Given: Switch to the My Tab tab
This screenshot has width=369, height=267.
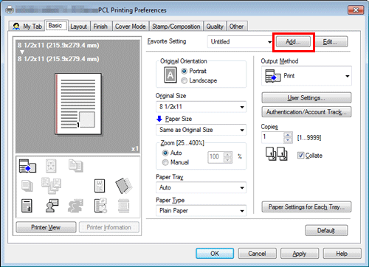Looking at the screenshot, I should (x=27, y=27).
